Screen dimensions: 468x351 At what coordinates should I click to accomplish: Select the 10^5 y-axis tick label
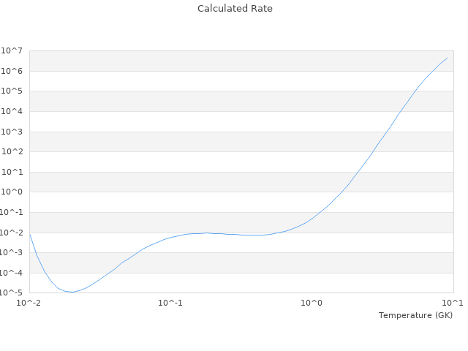coord(12,91)
